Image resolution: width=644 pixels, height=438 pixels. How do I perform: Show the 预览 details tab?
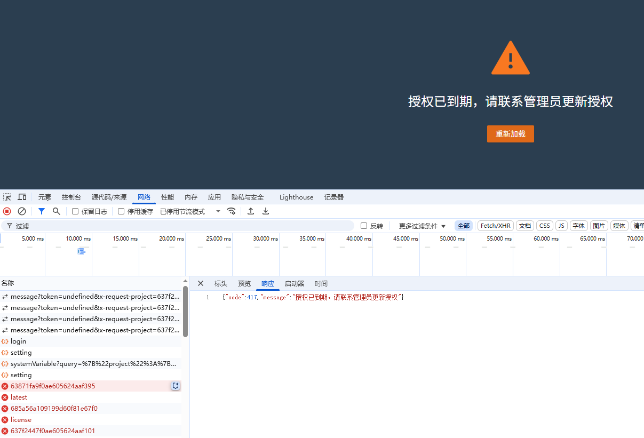(244, 283)
